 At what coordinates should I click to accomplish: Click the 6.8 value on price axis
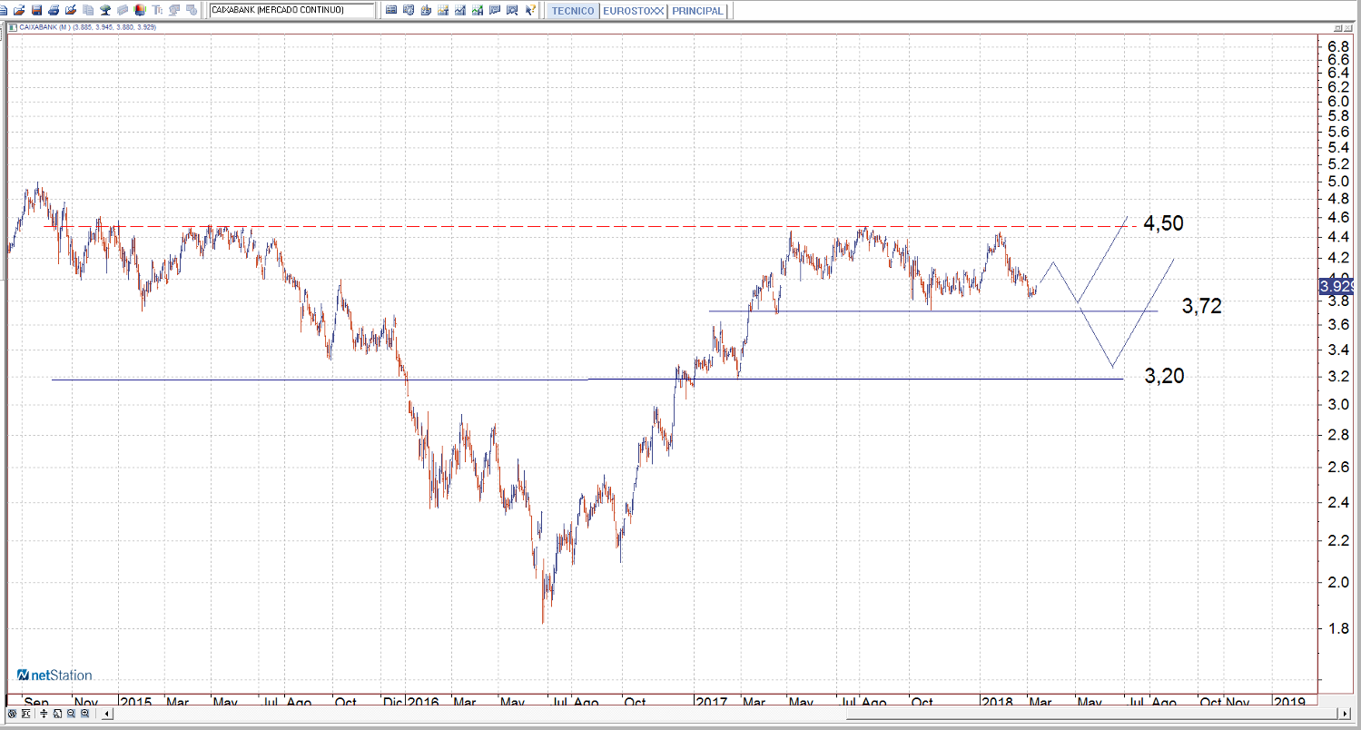pos(1336,46)
